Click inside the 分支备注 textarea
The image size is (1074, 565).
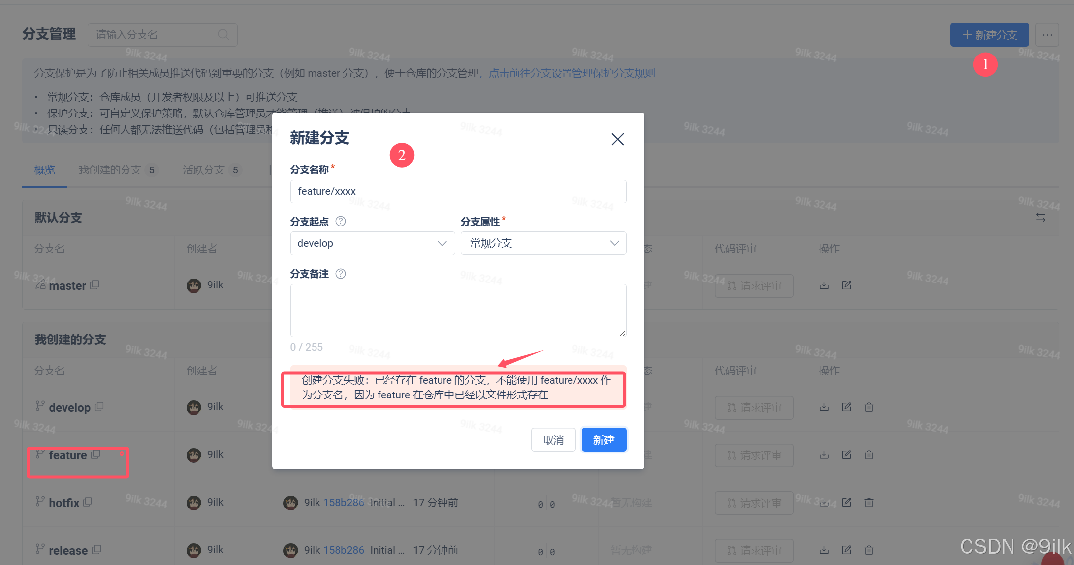[x=458, y=310]
